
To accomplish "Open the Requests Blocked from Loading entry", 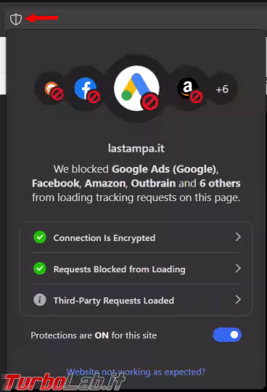I will click(136, 269).
